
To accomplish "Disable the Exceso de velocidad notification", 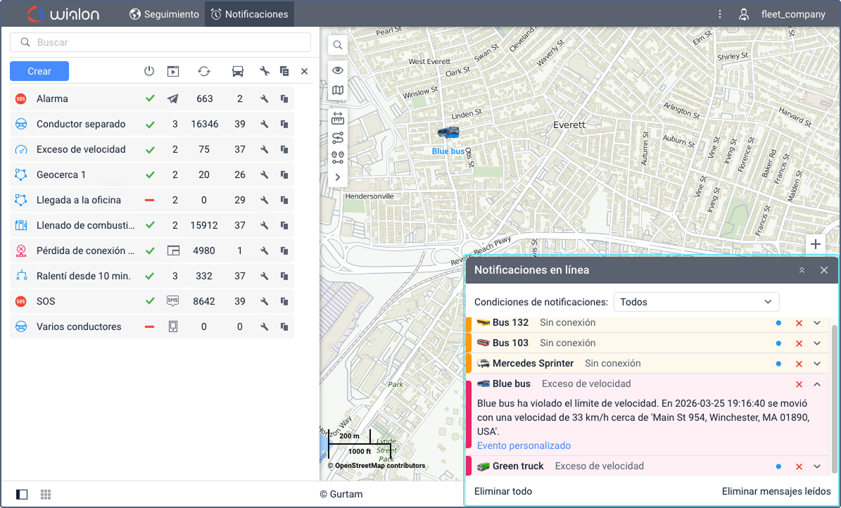I will click(x=149, y=150).
